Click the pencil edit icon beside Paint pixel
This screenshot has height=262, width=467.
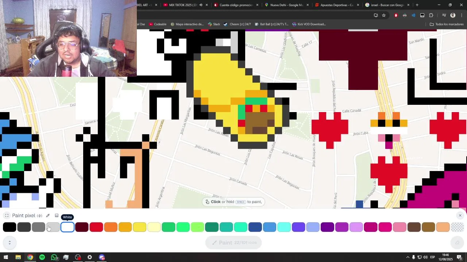[x=48, y=215]
